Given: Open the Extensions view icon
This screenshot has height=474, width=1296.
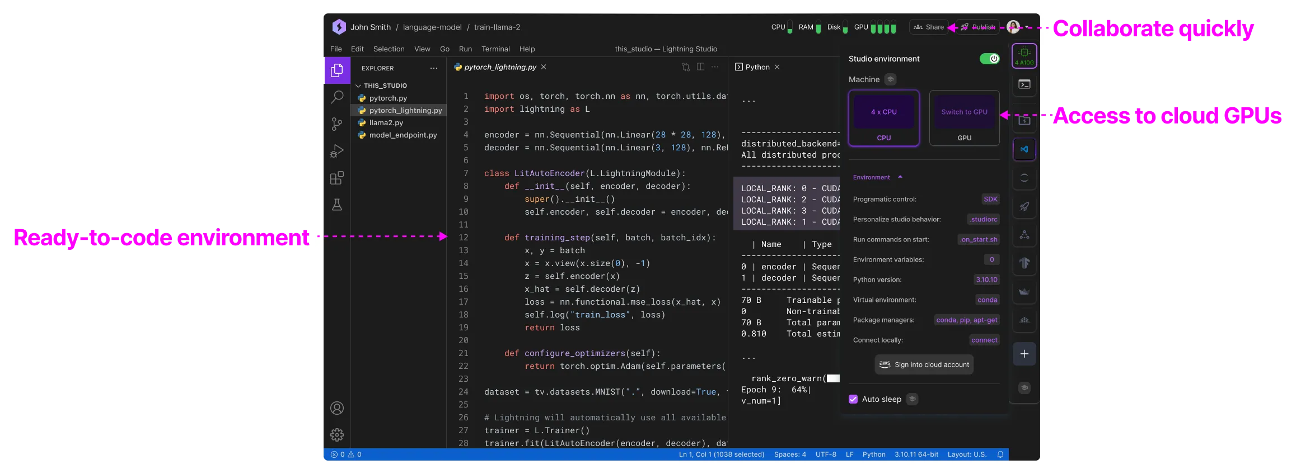Looking at the screenshot, I should coord(337,178).
